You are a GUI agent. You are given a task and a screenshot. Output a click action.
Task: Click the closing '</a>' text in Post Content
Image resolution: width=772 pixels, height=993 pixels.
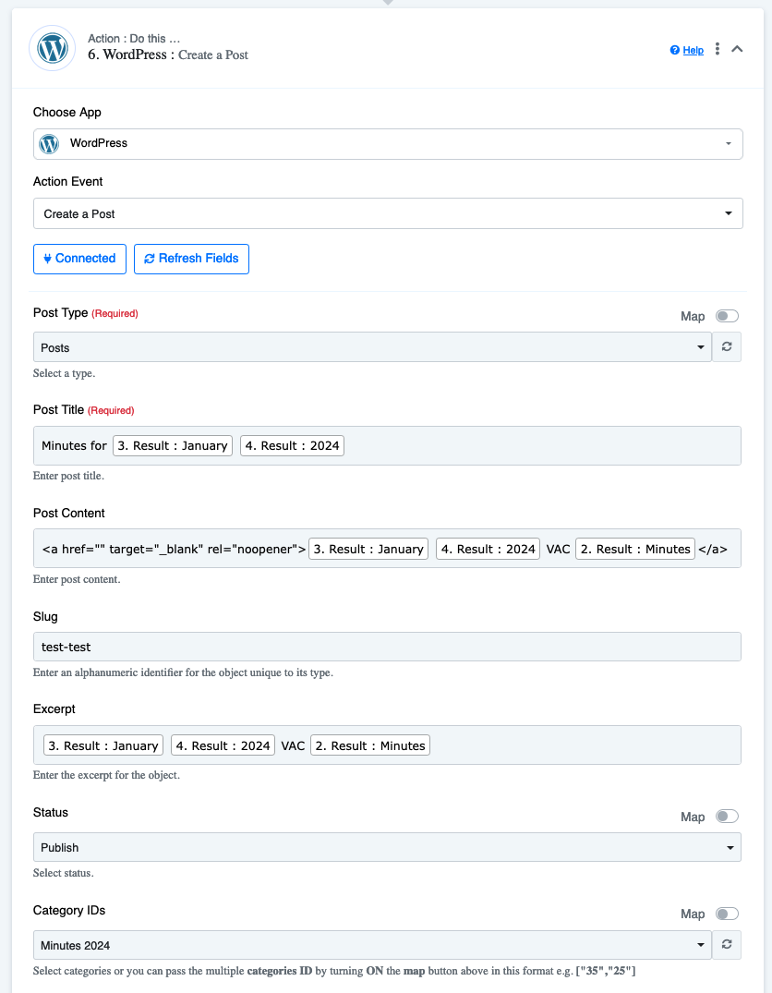(x=713, y=549)
